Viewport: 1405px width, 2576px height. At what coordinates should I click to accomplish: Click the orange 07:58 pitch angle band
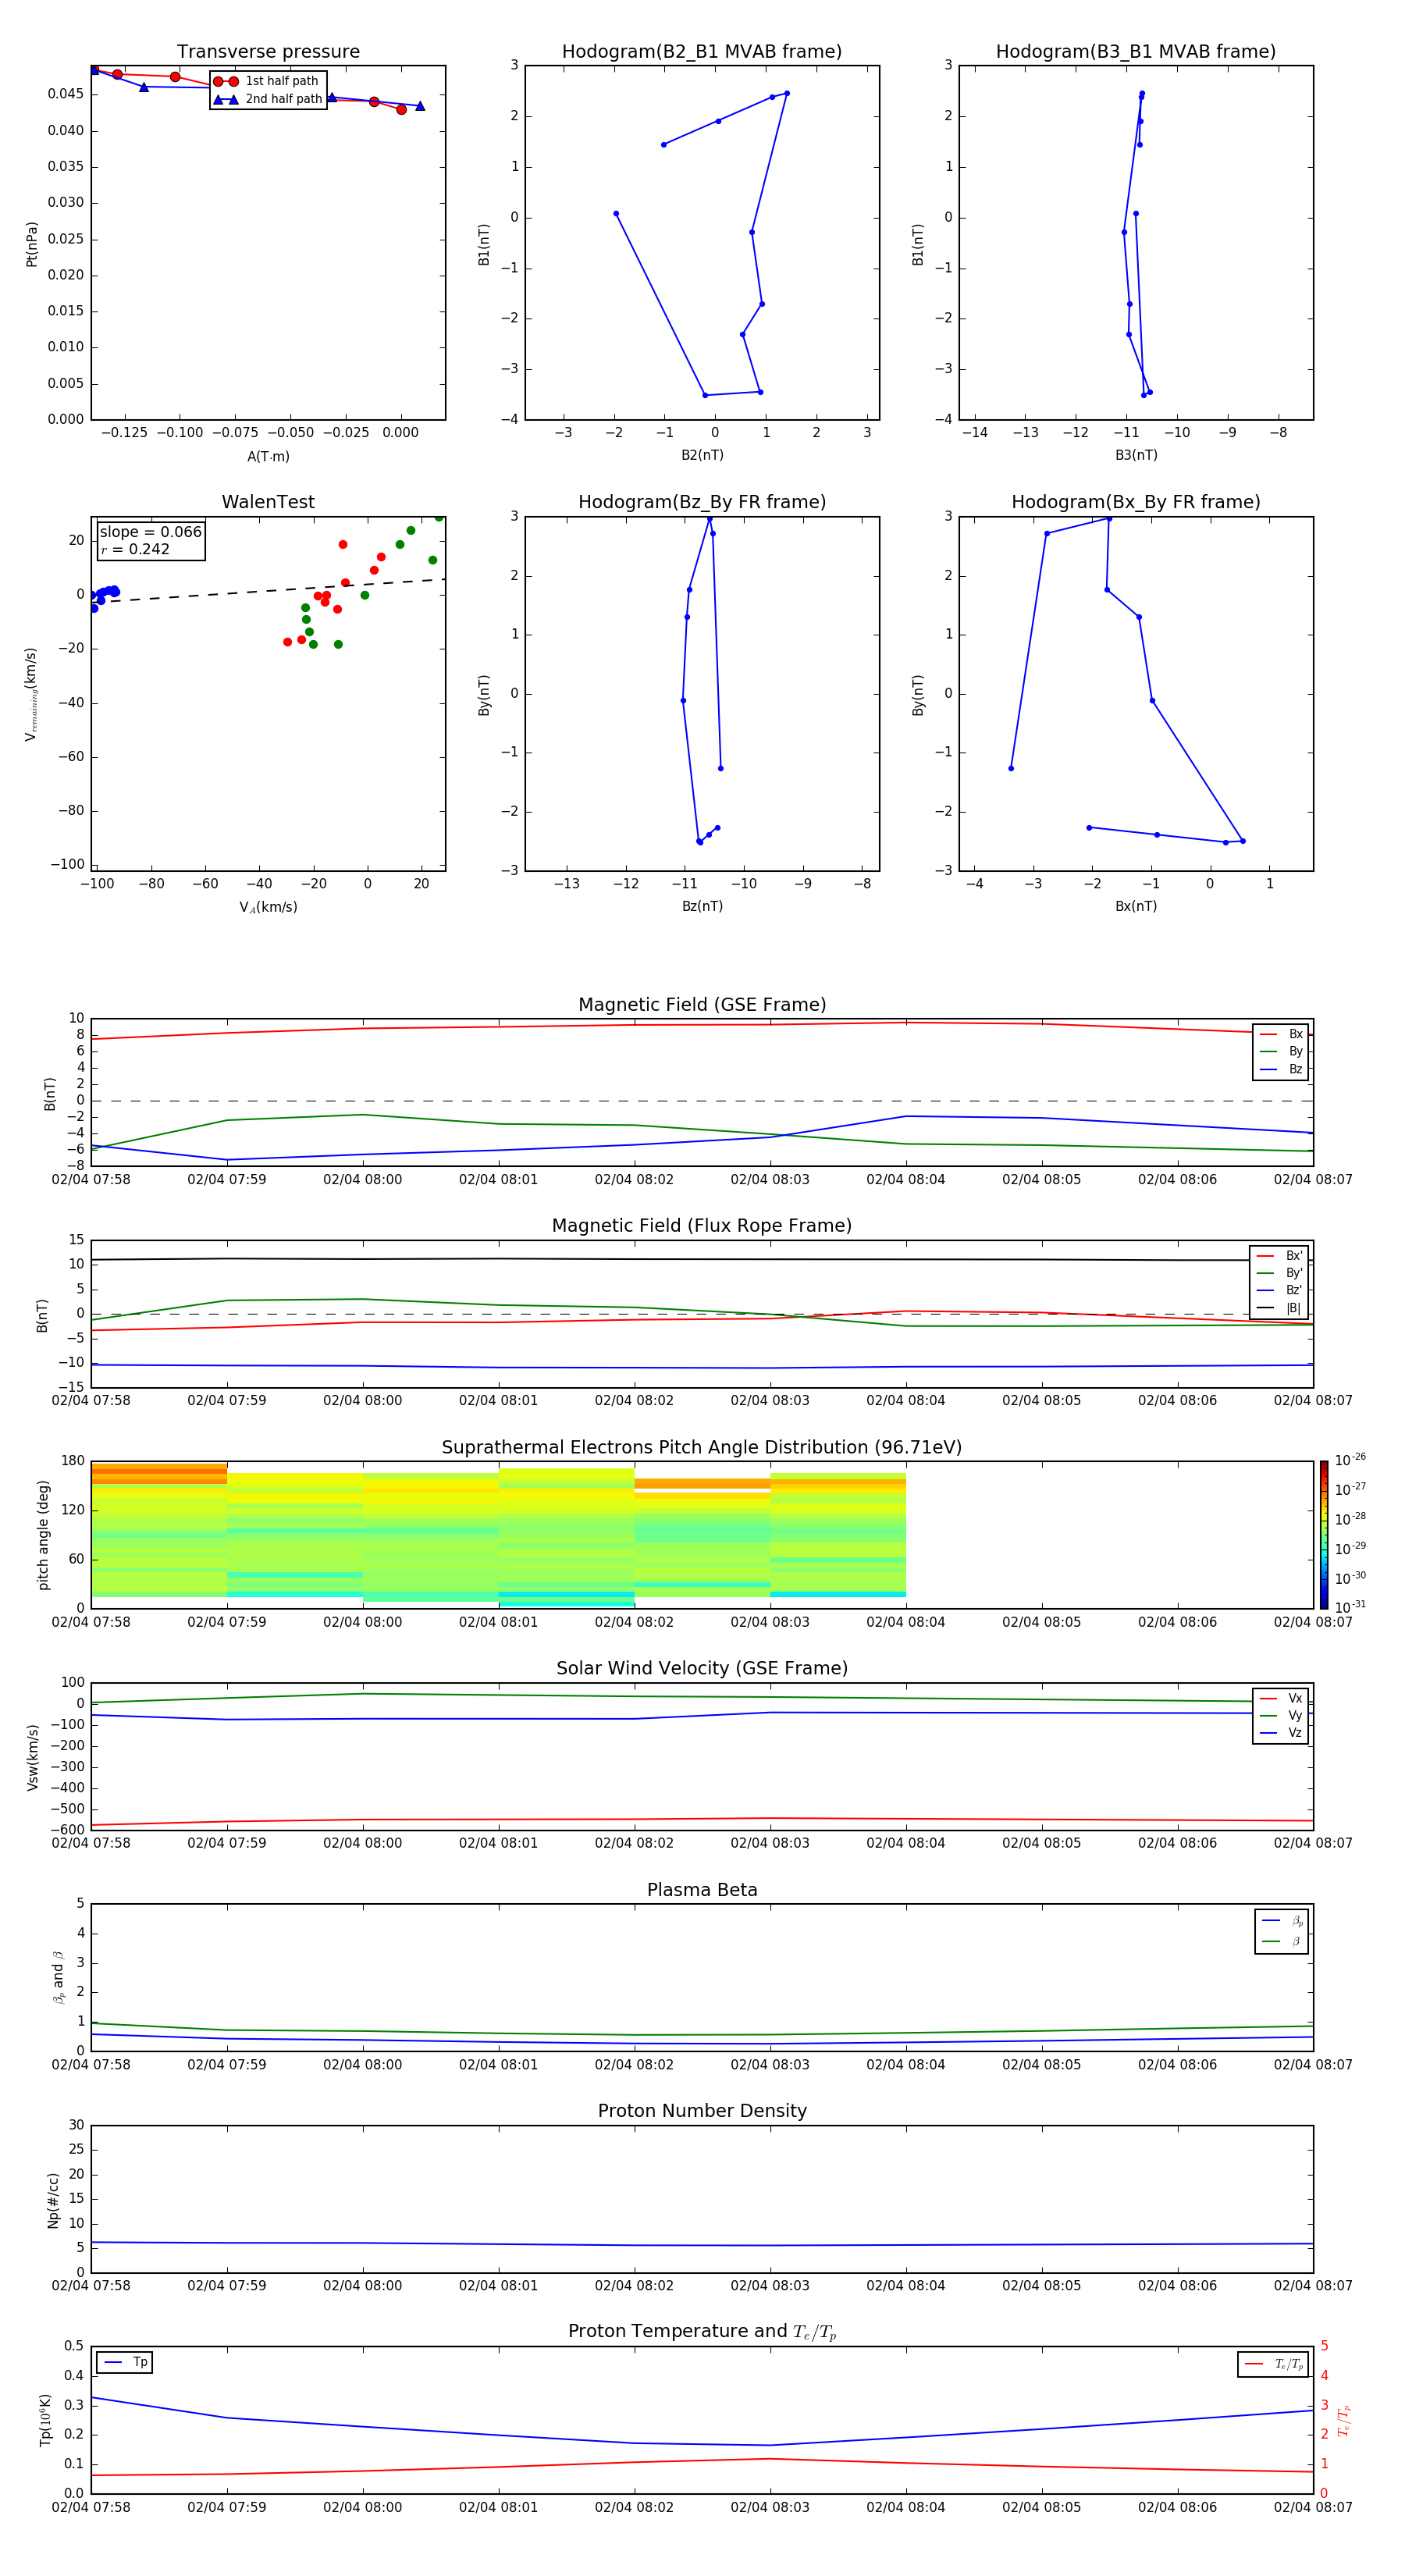159,1474
